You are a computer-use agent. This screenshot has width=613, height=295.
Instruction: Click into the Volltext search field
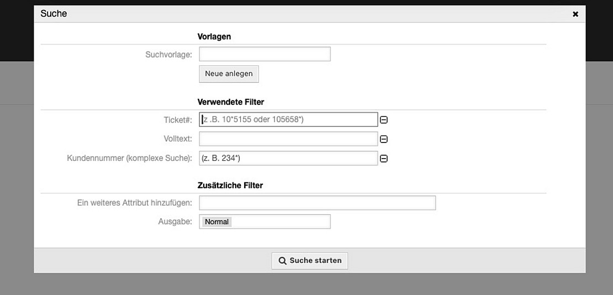[288, 139]
